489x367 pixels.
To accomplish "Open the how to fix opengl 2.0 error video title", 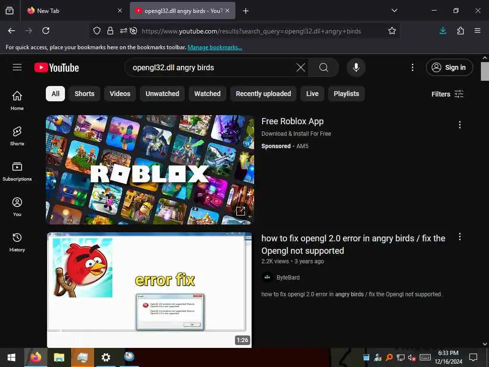I will 353,244.
